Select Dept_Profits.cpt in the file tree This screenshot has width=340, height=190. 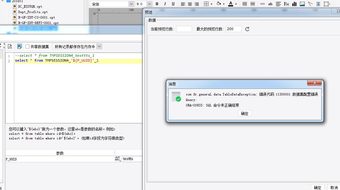click(x=33, y=12)
